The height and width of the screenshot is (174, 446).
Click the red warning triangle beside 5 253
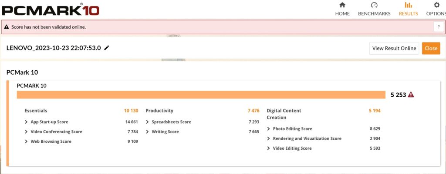point(411,95)
